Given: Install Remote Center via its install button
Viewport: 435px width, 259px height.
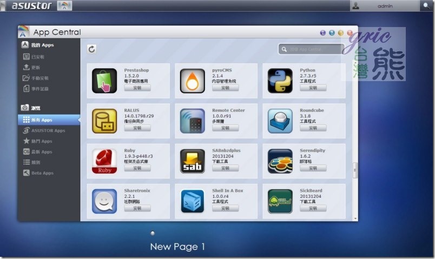Looking at the screenshot, I should (225, 128).
